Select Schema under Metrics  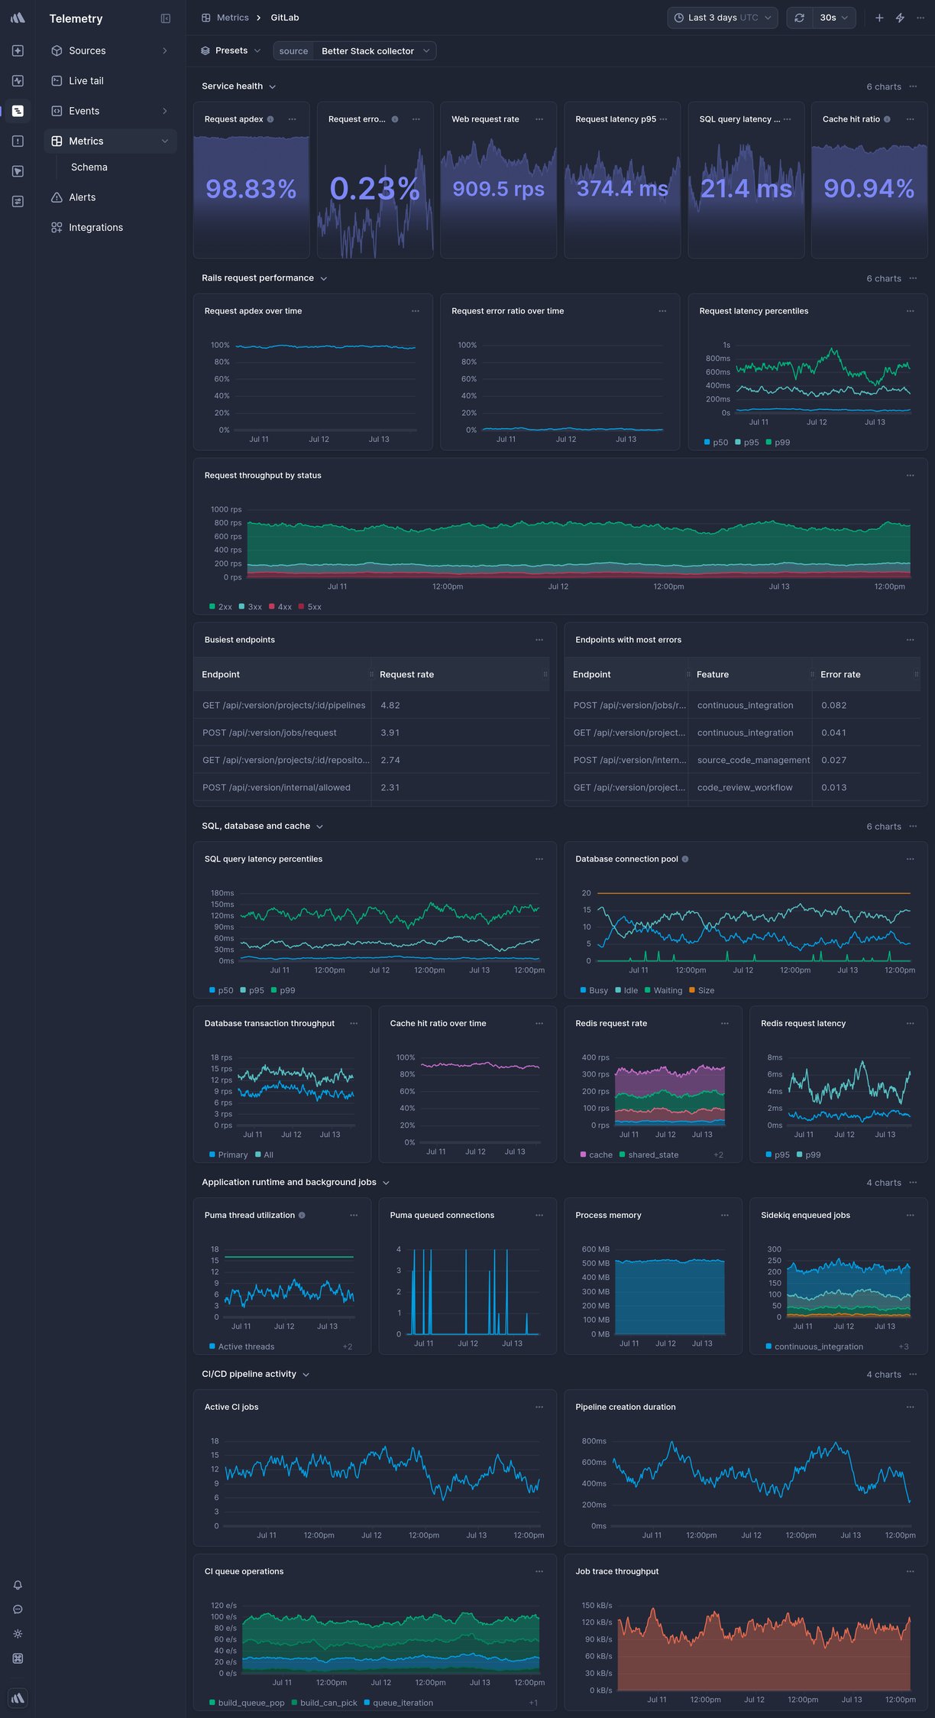pos(89,167)
